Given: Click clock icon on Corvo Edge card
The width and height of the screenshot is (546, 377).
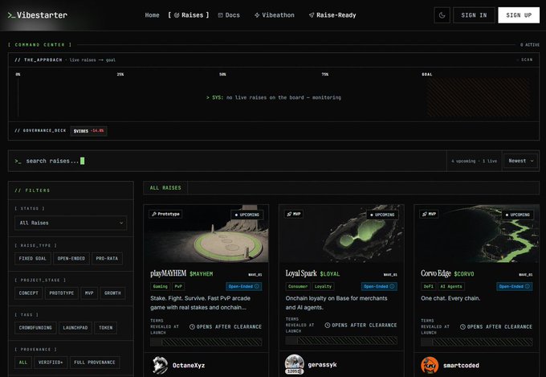Looking at the screenshot, I should pos(462,327).
